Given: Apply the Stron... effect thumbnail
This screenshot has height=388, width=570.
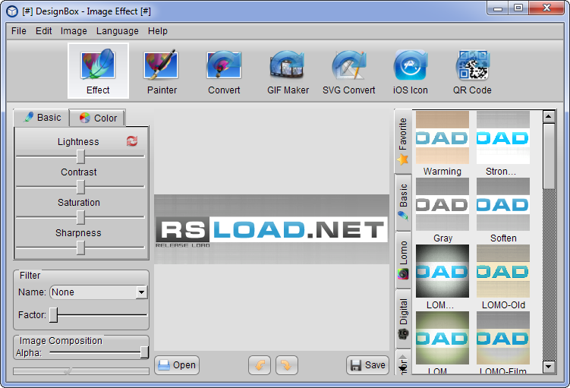Looking at the screenshot, I should tap(503, 137).
